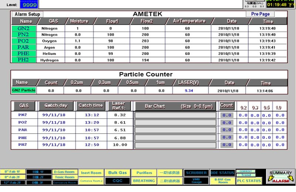The height and width of the screenshot is (192, 296).
Task: Click the Level 9999 field
Action: pos(29,4)
